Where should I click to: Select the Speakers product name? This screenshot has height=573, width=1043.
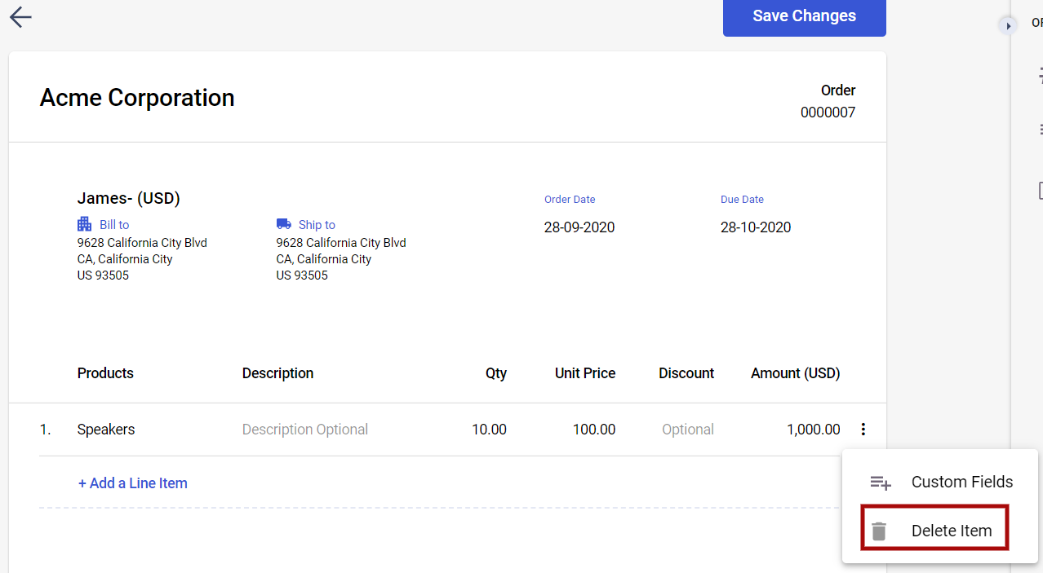click(x=106, y=430)
